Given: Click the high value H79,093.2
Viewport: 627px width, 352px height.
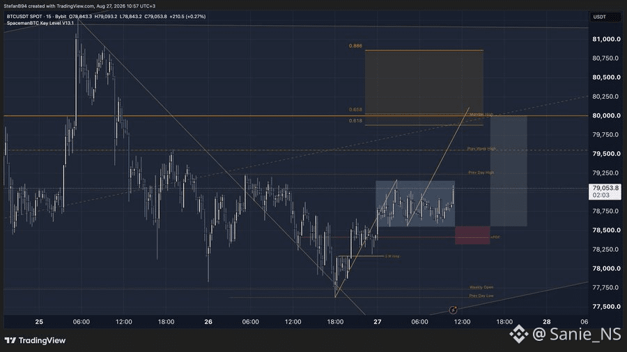Looking at the screenshot, I should [x=106, y=17].
